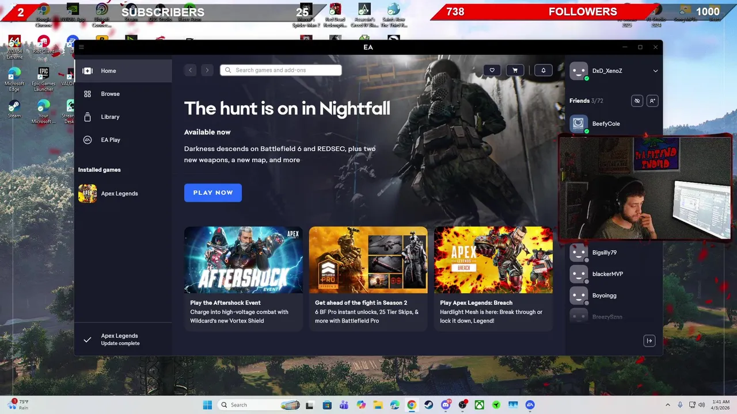The image size is (737, 414).
Task: Expand the DxD_XenoZ account dropdown
Action: 655,71
